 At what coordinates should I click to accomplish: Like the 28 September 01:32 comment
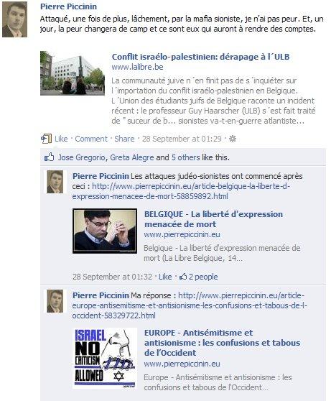click(x=165, y=277)
